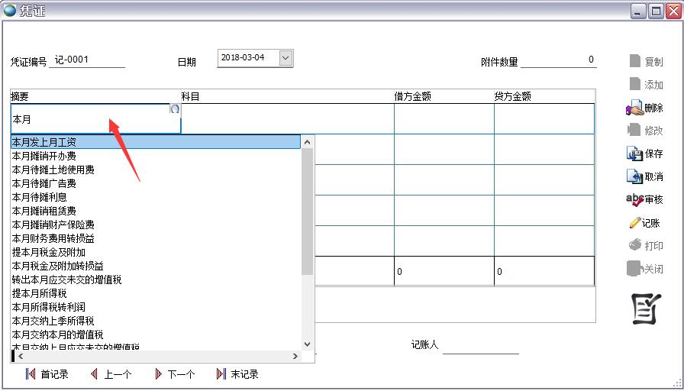Click the 删除 (delete) icon button

(x=644, y=108)
